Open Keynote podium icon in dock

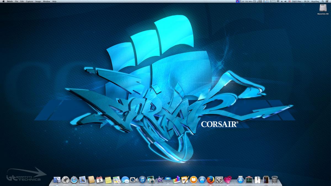tap(168, 180)
